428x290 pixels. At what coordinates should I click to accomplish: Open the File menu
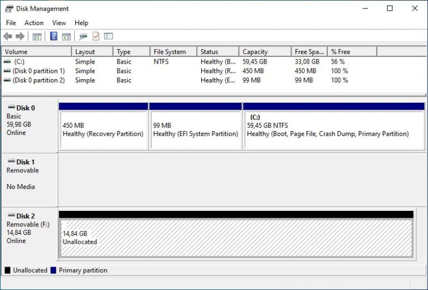pyautogui.click(x=11, y=23)
